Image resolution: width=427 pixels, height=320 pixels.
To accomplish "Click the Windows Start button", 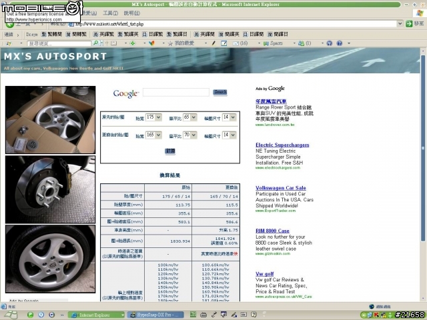I will (11, 315).
